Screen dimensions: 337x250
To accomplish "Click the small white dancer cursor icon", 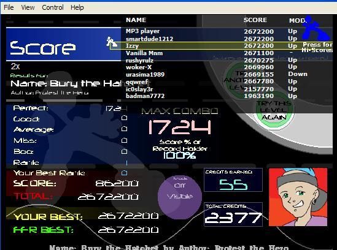I will click(112, 42).
